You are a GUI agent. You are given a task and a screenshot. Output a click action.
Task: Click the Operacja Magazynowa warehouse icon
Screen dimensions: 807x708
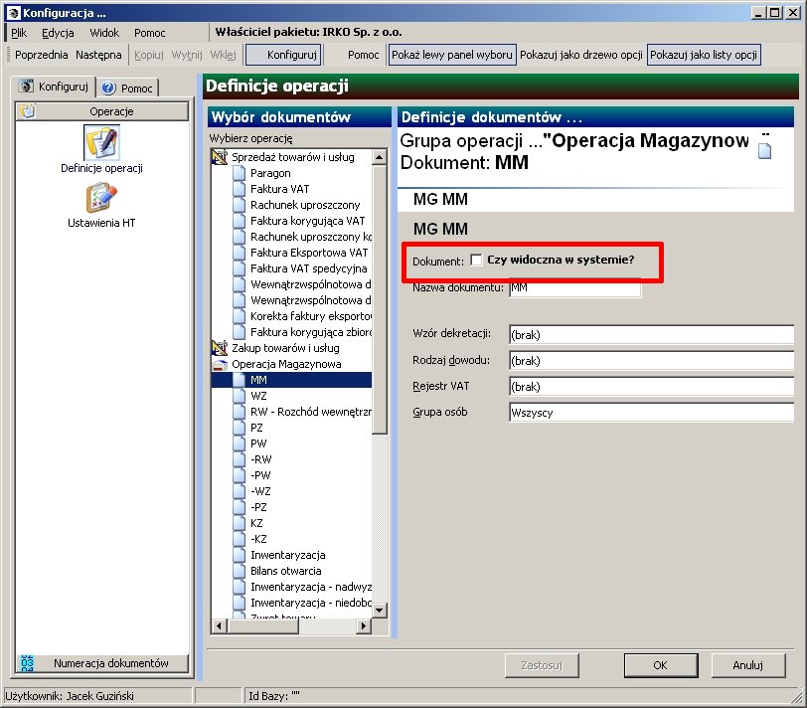pos(220,365)
